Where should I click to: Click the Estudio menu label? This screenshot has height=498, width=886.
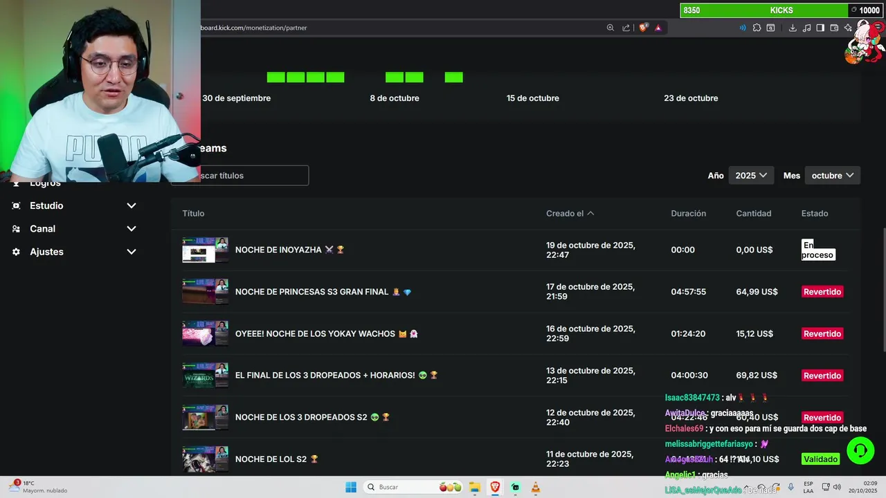[46, 205]
